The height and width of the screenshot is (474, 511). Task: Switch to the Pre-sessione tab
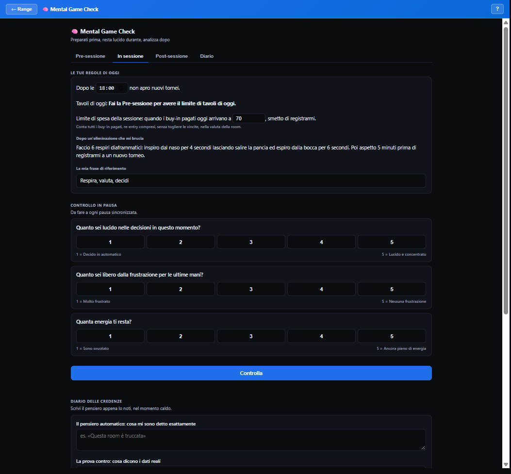click(x=90, y=56)
